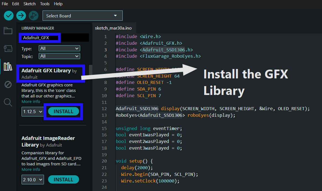Click the delay(2000) line
322x191 pixels.
(x=137, y=168)
